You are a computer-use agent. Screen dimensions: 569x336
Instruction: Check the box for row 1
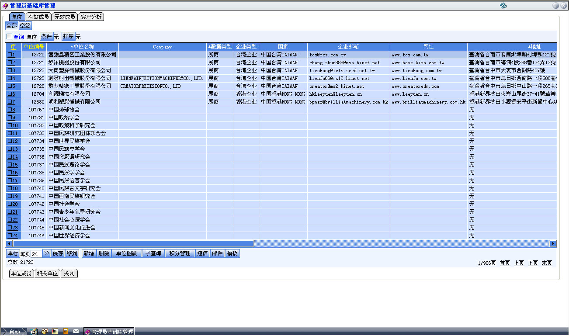(10, 55)
